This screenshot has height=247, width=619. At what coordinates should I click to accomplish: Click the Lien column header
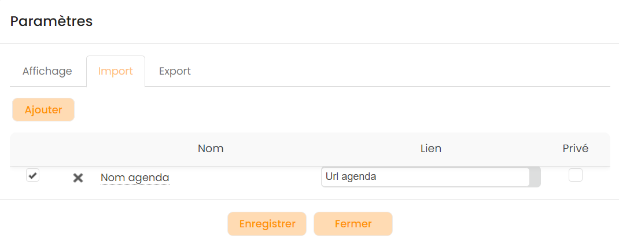430,149
